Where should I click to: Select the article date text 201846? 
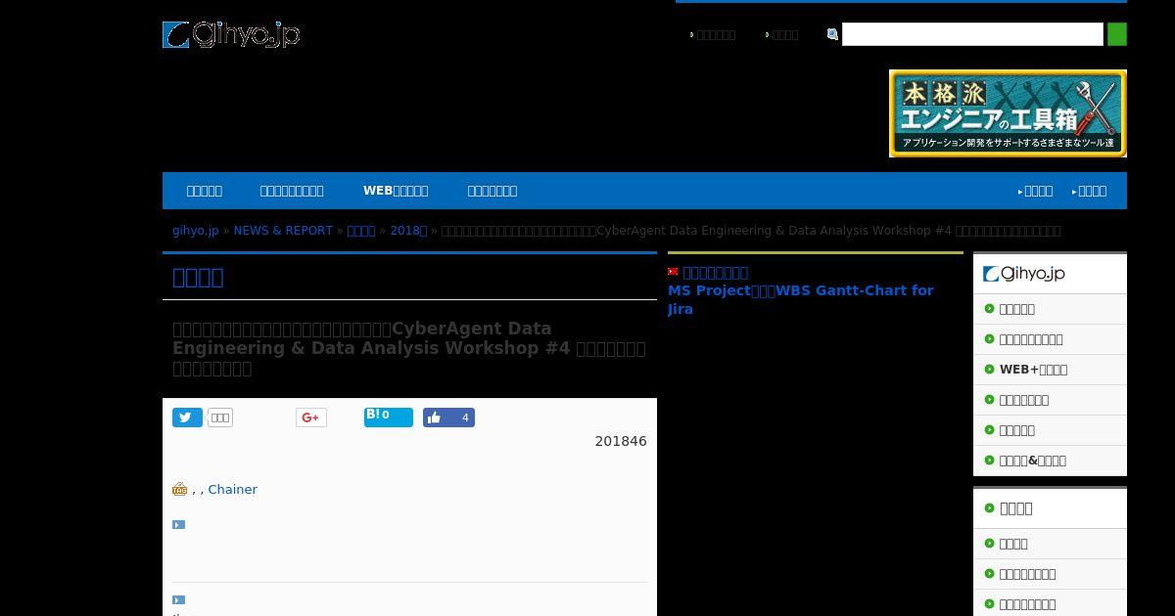(621, 441)
